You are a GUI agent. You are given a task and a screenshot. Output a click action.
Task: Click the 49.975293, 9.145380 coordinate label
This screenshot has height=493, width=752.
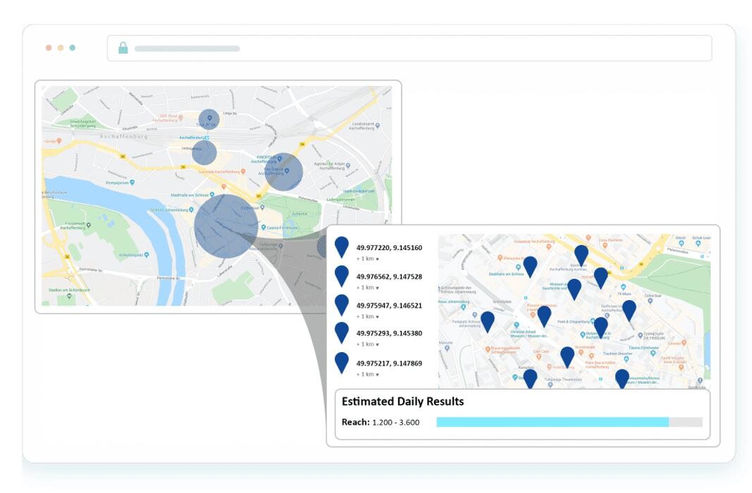click(389, 333)
